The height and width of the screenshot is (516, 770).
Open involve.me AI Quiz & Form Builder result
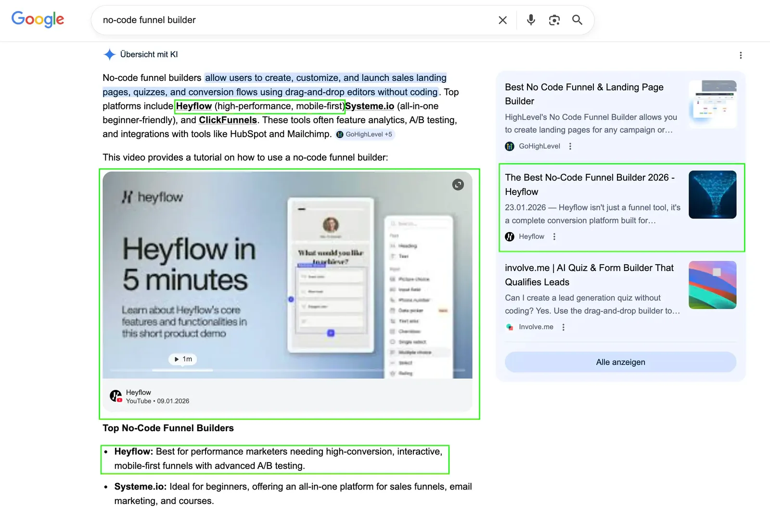click(x=589, y=275)
